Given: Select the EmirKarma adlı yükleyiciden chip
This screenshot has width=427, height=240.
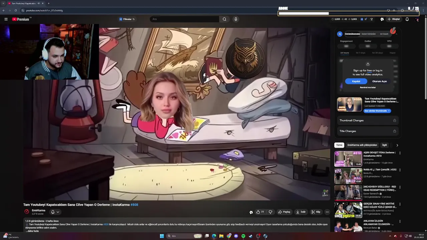Looking at the screenshot, I should click(362, 145).
